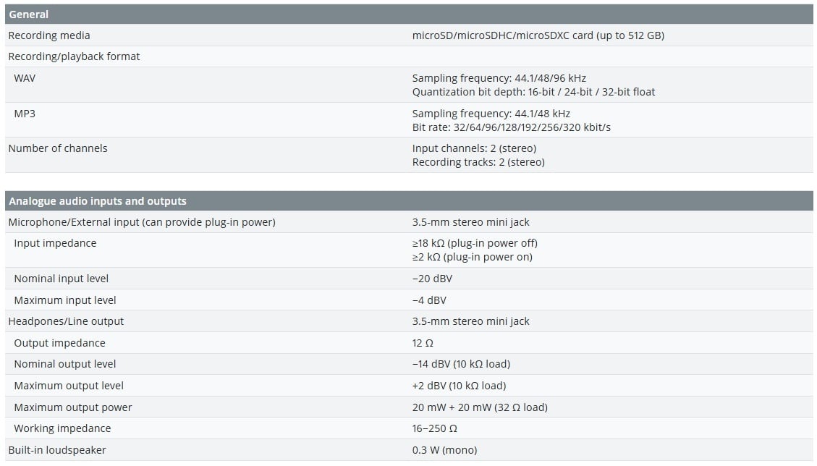Click the microSD card capacity value
Viewport: 817px width, 466px height.
click(x=538, y=35)
